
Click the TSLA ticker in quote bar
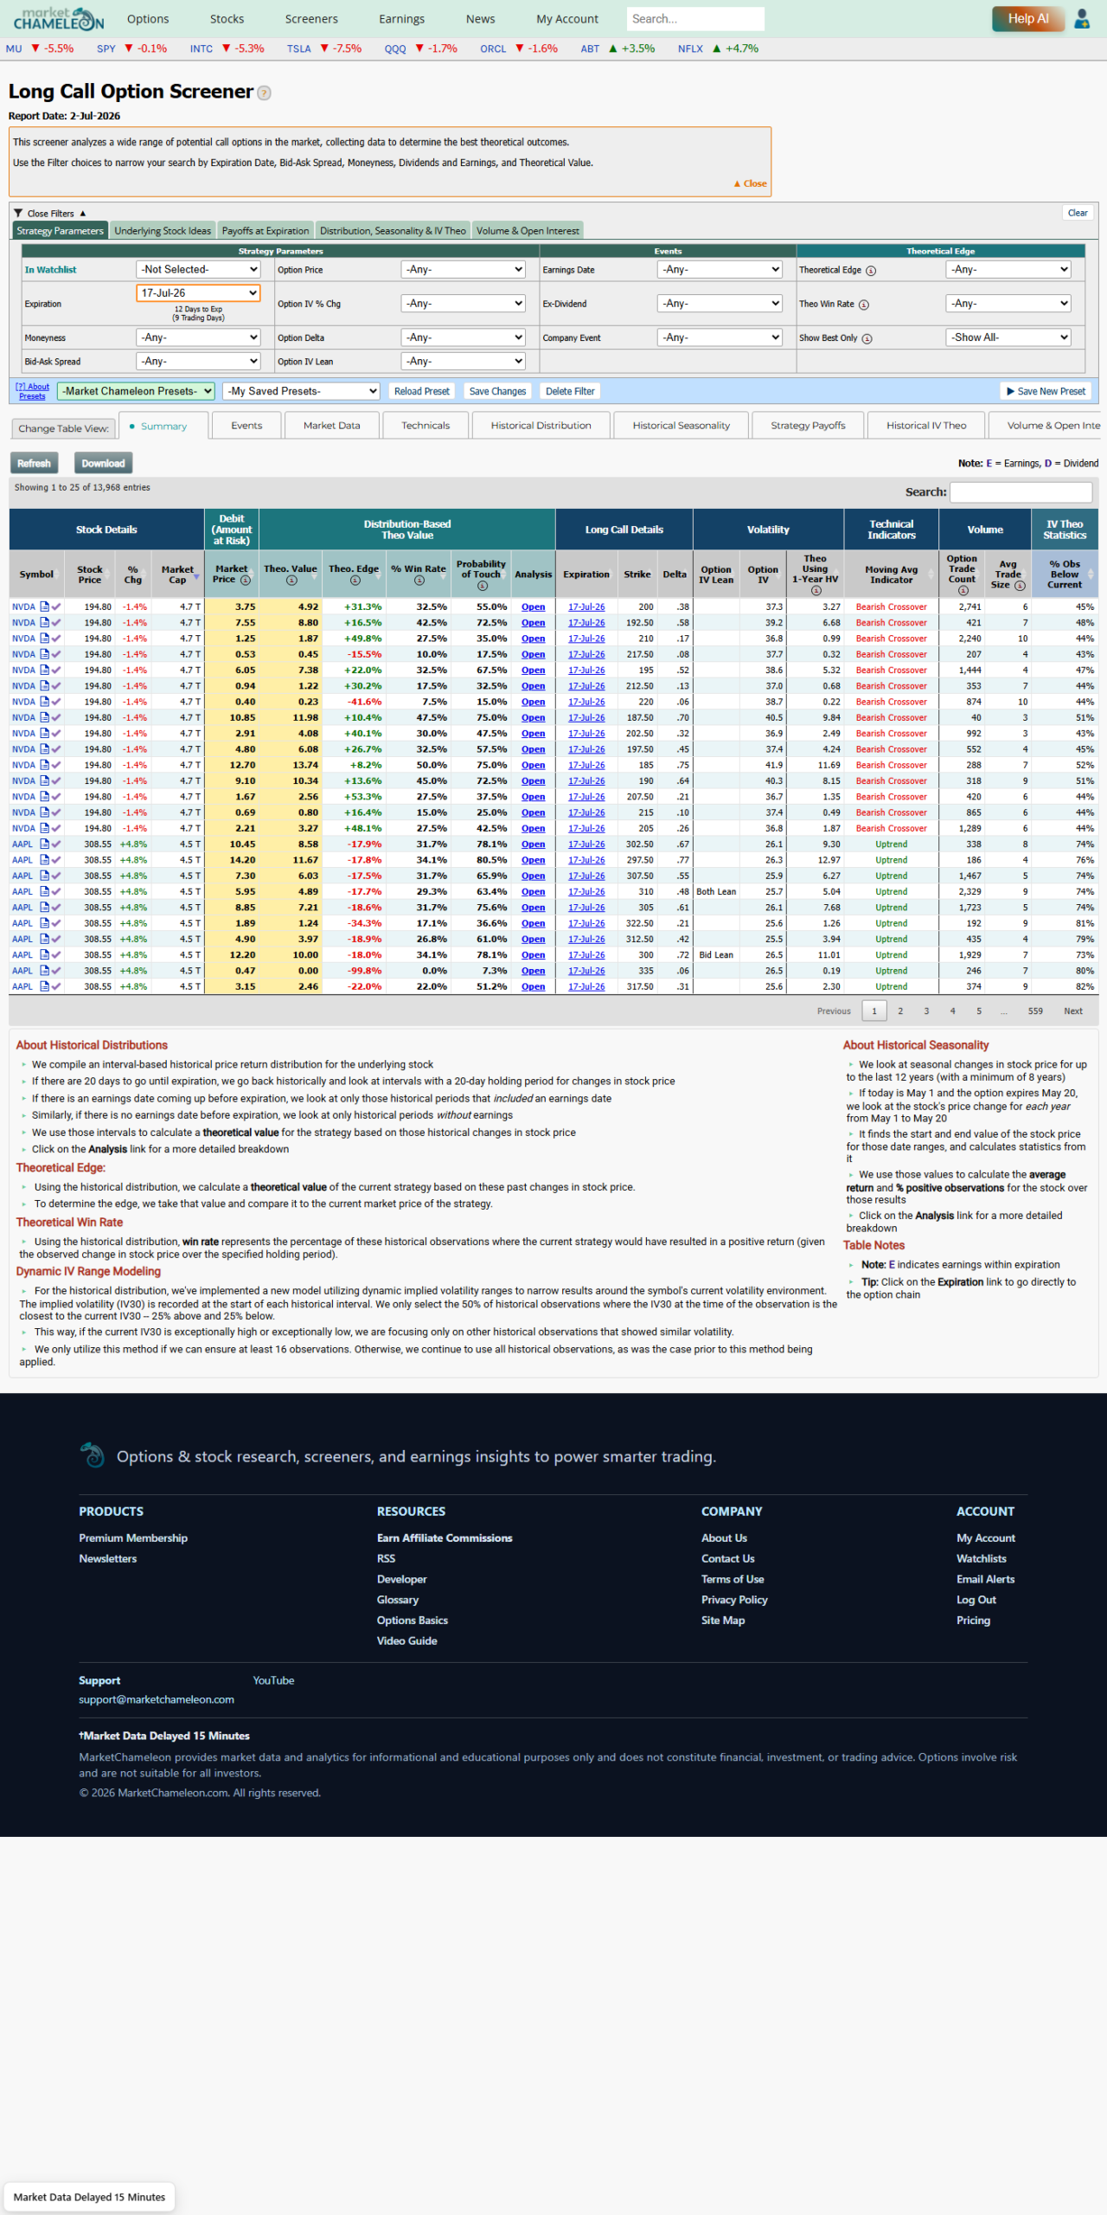[298, 49]
